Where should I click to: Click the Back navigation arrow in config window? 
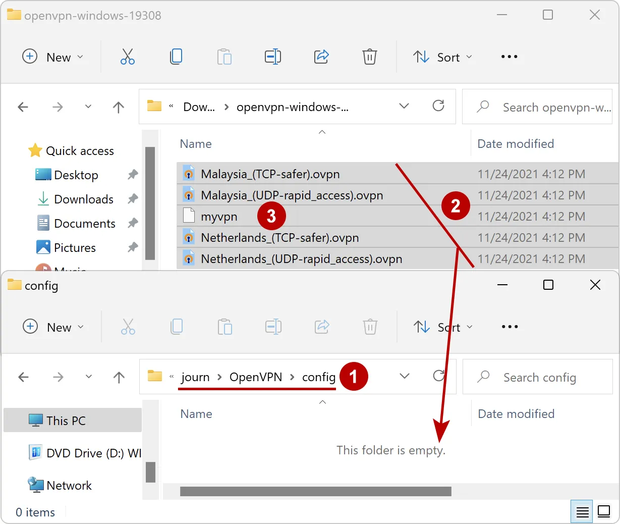click(23, 377)
